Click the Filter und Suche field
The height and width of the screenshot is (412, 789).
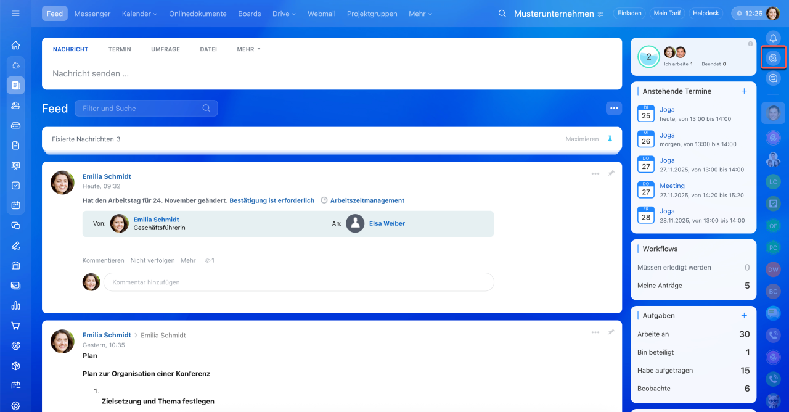coord(146,108)
